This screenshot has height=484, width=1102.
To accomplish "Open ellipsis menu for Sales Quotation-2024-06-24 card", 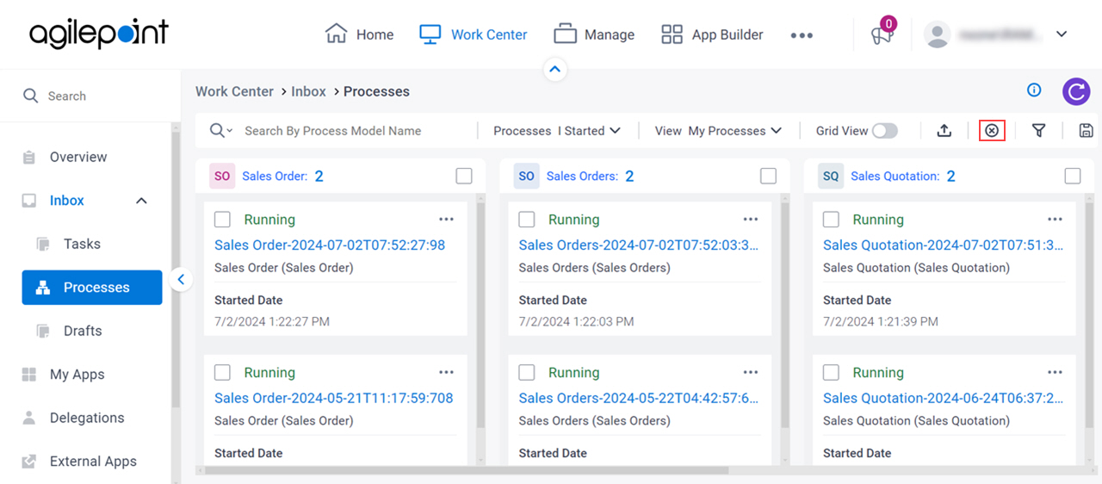I will pyautogui.click(x=1055, y=373).
